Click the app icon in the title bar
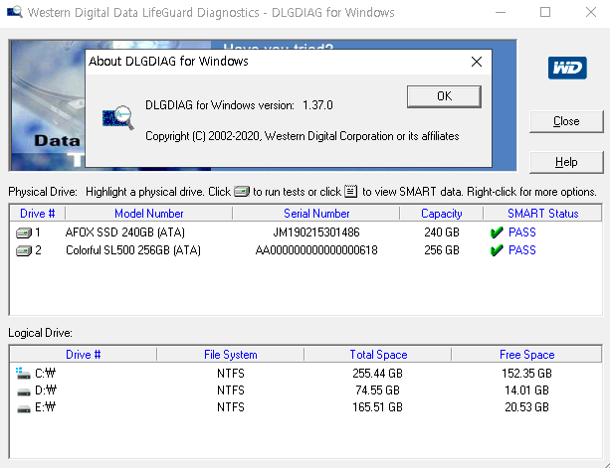This screenshot has height=468, width=610. [x=15, y=12]
